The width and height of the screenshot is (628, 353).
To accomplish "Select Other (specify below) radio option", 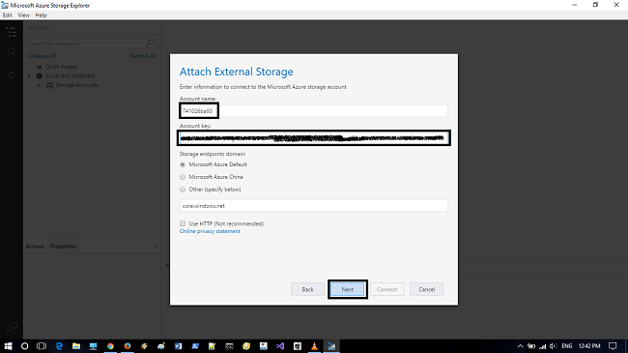I will (183, 190).
